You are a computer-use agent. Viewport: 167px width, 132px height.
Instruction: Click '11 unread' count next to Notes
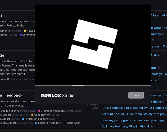point(12,35)
